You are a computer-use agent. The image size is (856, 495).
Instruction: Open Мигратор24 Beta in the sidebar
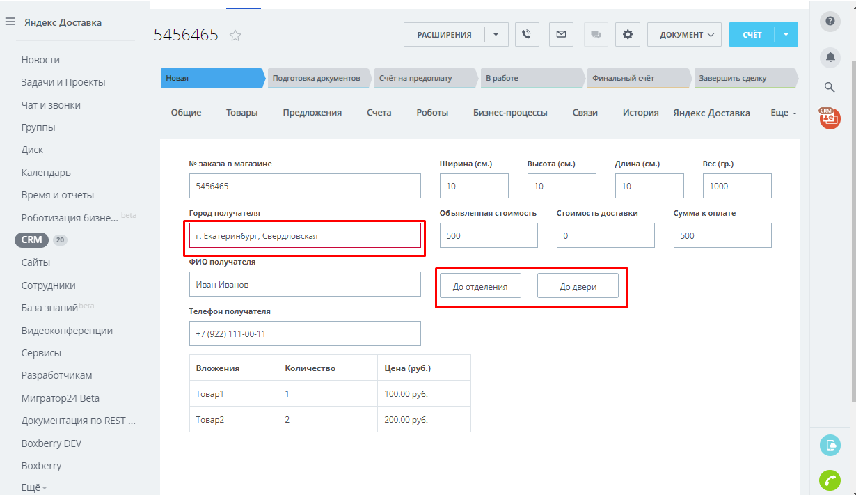click(x=61, y=398)
